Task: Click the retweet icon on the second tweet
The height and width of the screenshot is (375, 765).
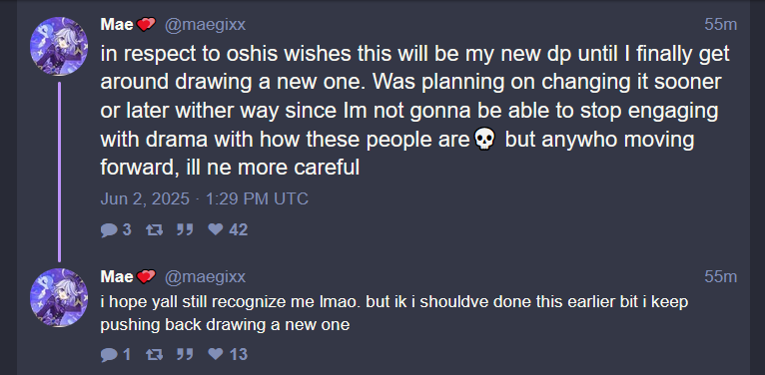Action: coord(155,354)
